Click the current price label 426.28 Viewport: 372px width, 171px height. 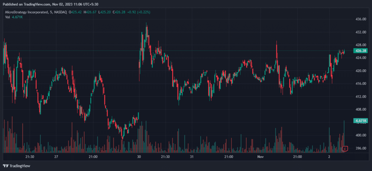tap(361, 52)
